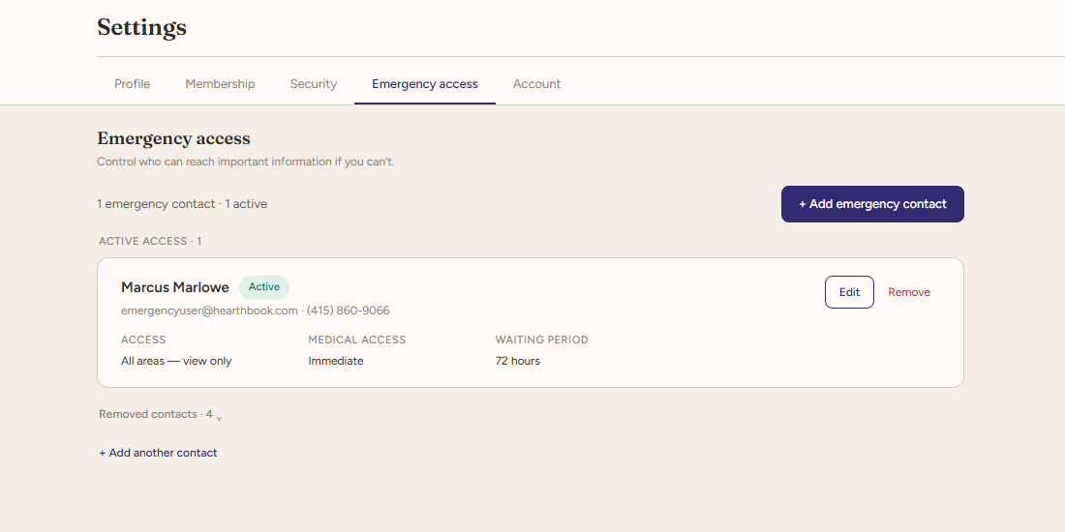The width and height of the screenshot is (1065, 532).
Task: Go to the Security tab
Action: (x=313, y=84)
